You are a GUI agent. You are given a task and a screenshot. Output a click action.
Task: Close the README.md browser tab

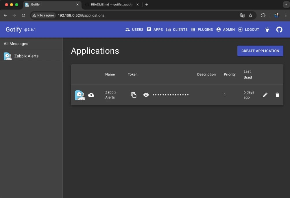point(137,5)
